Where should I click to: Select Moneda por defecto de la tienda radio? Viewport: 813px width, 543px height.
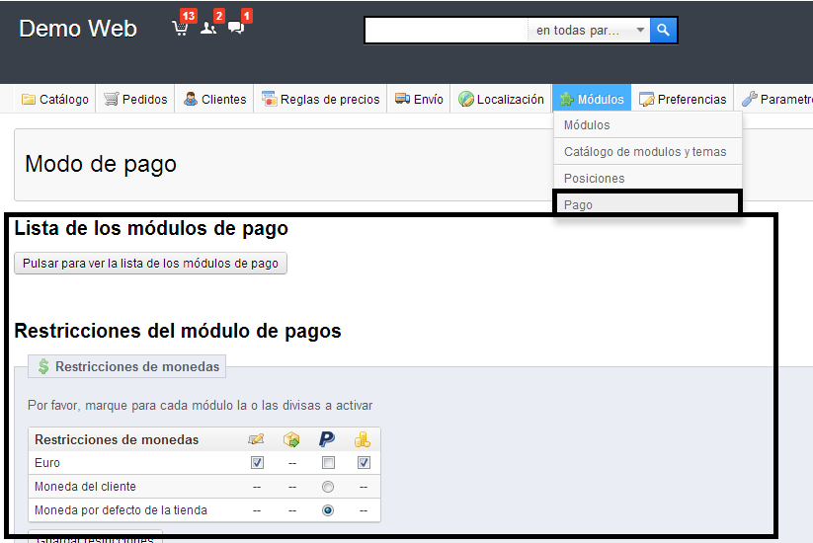tap(328, 510)
